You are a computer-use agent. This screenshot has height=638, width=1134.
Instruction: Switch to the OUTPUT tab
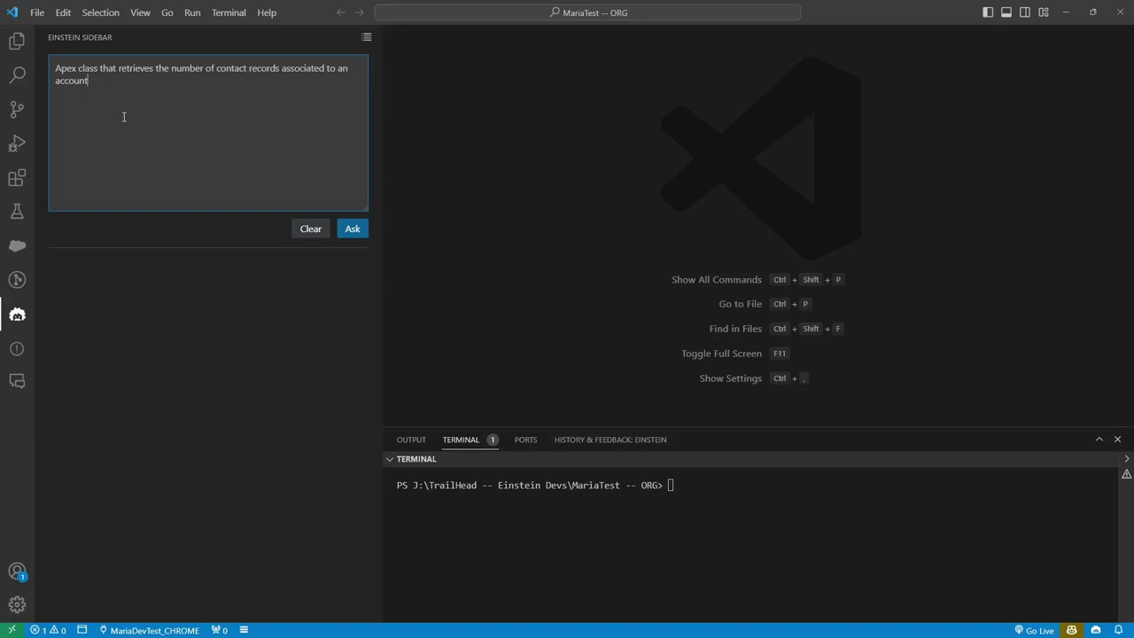411,440
